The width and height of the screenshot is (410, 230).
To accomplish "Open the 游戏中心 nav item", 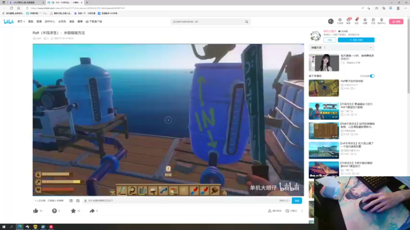I will (50, 21).
